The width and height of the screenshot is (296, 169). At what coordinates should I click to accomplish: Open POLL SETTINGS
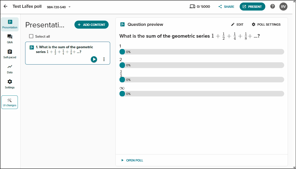(x=266, y=25)
